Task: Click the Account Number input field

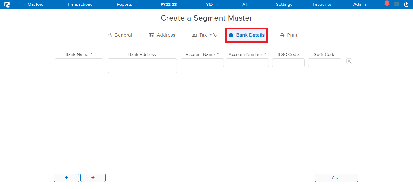Action: [247, 63]
